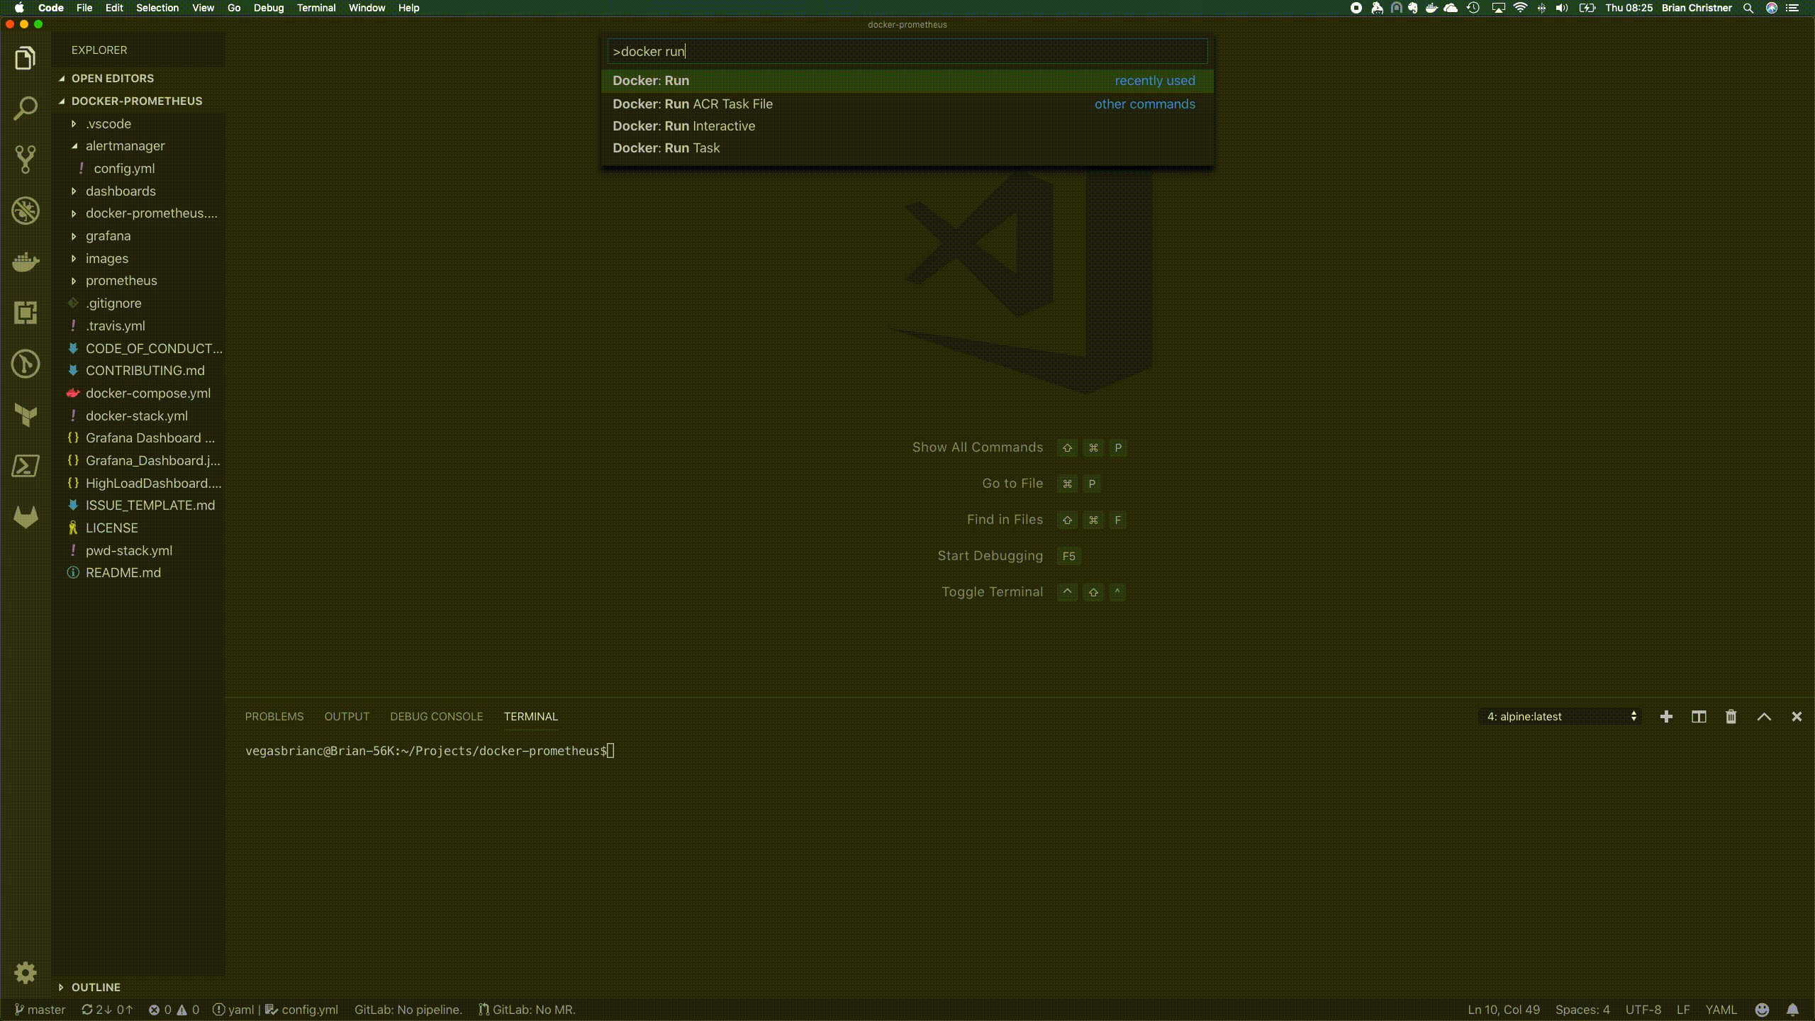Open the Terminal menu in menu bar
Image resolution: width=1815 pixels, height=1021 pixels.
tap(315, 8)
